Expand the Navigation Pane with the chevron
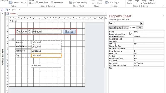This screenshot has height=93, width=166. (x=2, y=14)
